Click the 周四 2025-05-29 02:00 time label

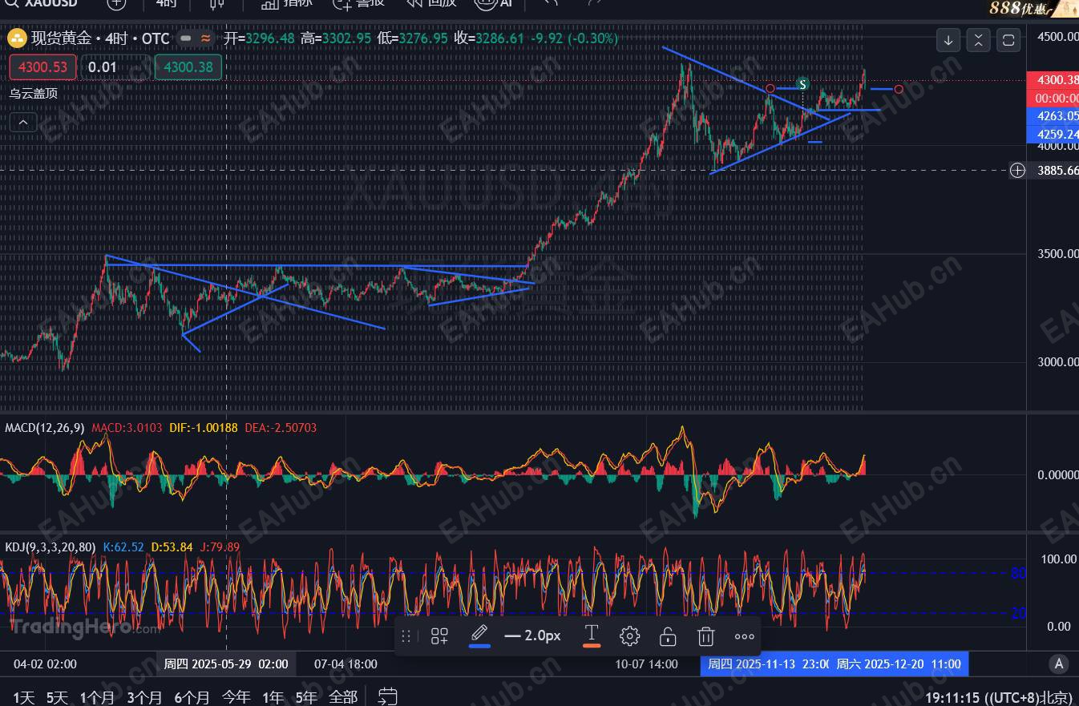(x=227, y=664)
